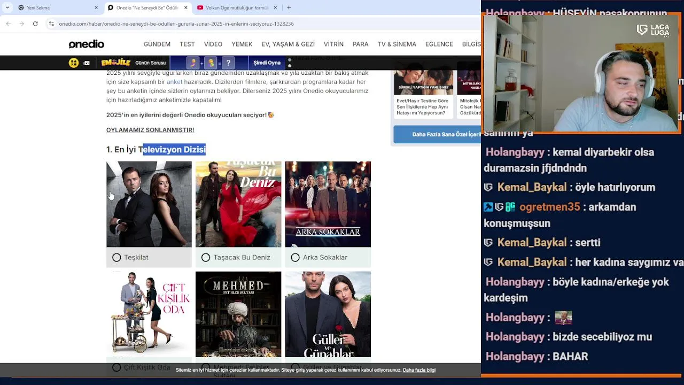Open a new browser tab

tap(289, 7)
